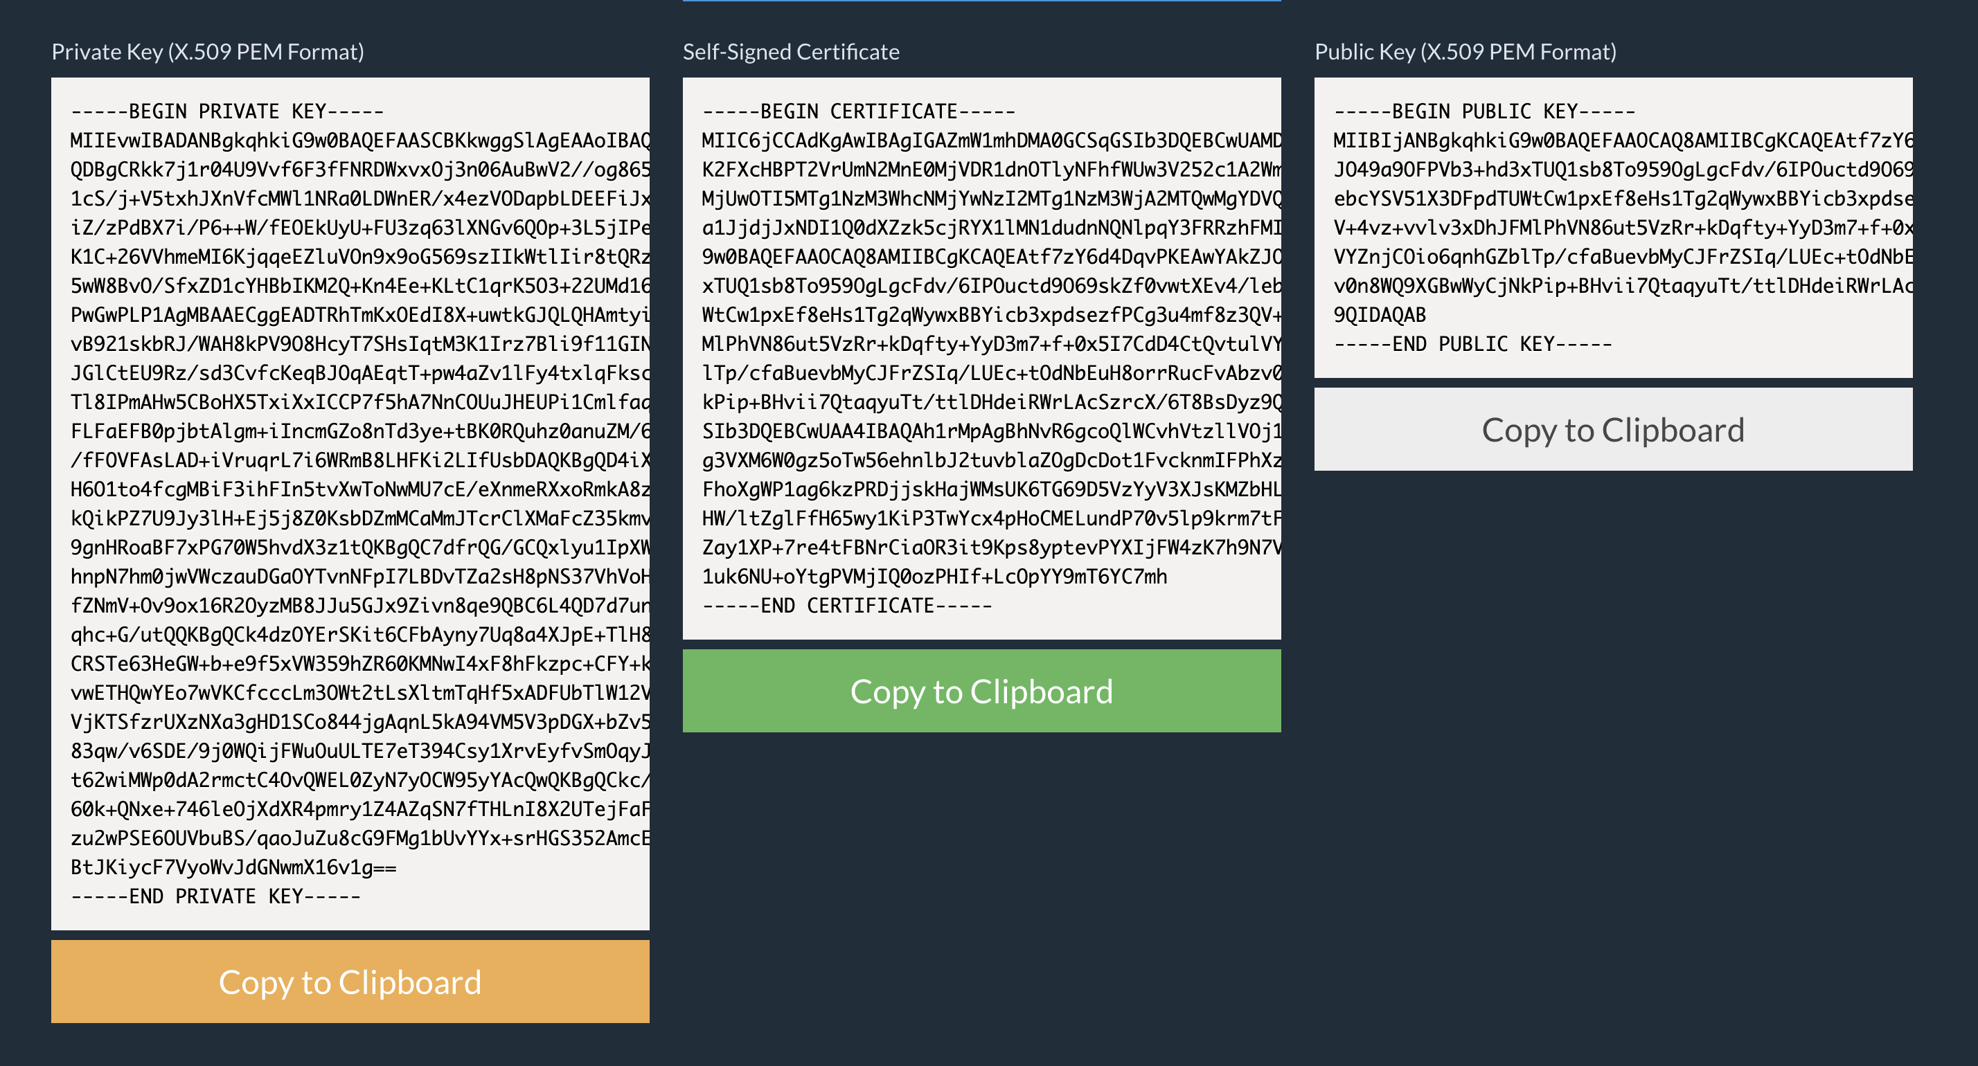1978x1066 pixels.
Task: Place cursor on END PRIVATE KEY line
Action: (216, 896)
